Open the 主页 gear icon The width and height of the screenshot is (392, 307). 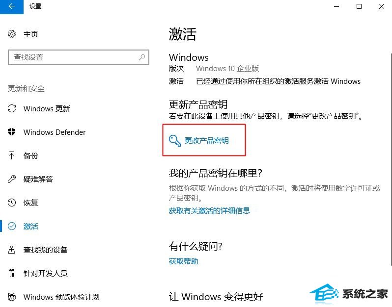[x=12, y=34]
